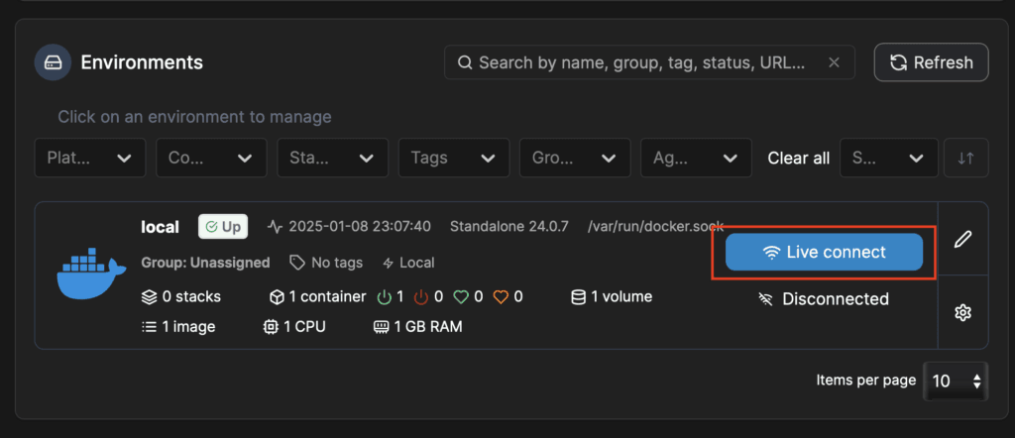Click the running containers power icon
The width and height of the screenshot is (1015, 438).
coord(385,296)
